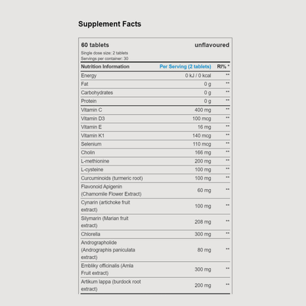The image size is (306, 306).
Task: Click the Vitamin D3 100 mcg value
Action: point(202,118)
